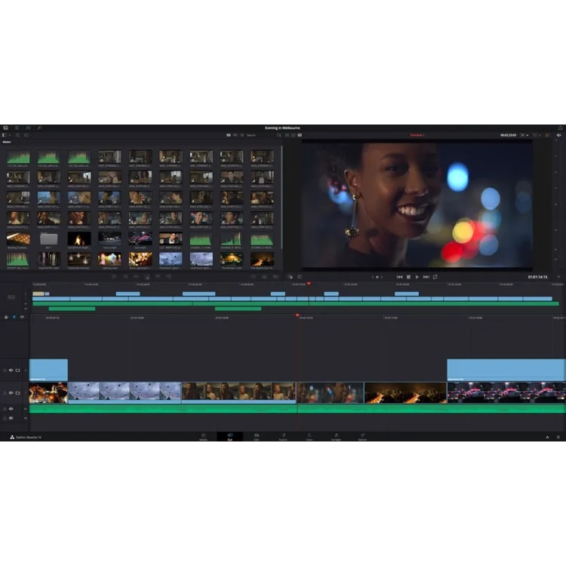Image resolution: width=566 pixels, height=566 pixels.
Task: Switch media pool to list view
Action: pyautogui.click(x=241, y=135)
